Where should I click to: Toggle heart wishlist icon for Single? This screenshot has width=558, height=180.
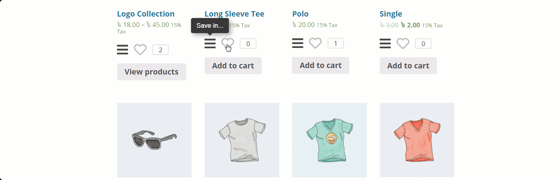[x=403, y=44]
